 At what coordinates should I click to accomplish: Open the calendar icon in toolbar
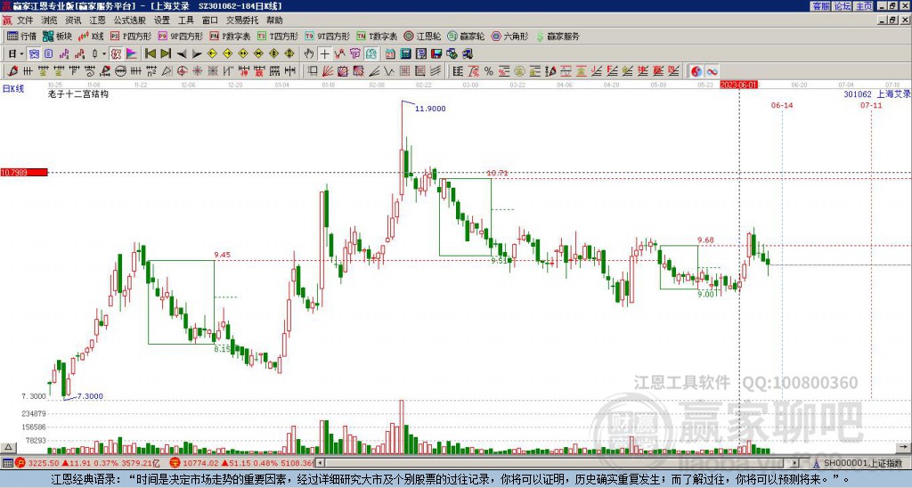(x=390, y=54)
